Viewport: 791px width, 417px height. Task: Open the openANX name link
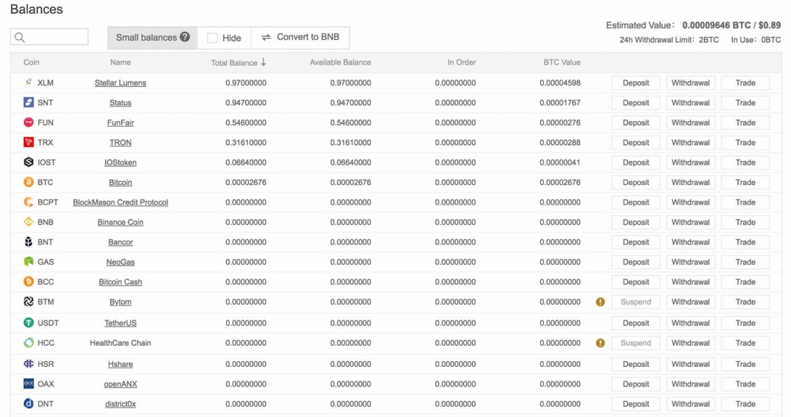121,384
